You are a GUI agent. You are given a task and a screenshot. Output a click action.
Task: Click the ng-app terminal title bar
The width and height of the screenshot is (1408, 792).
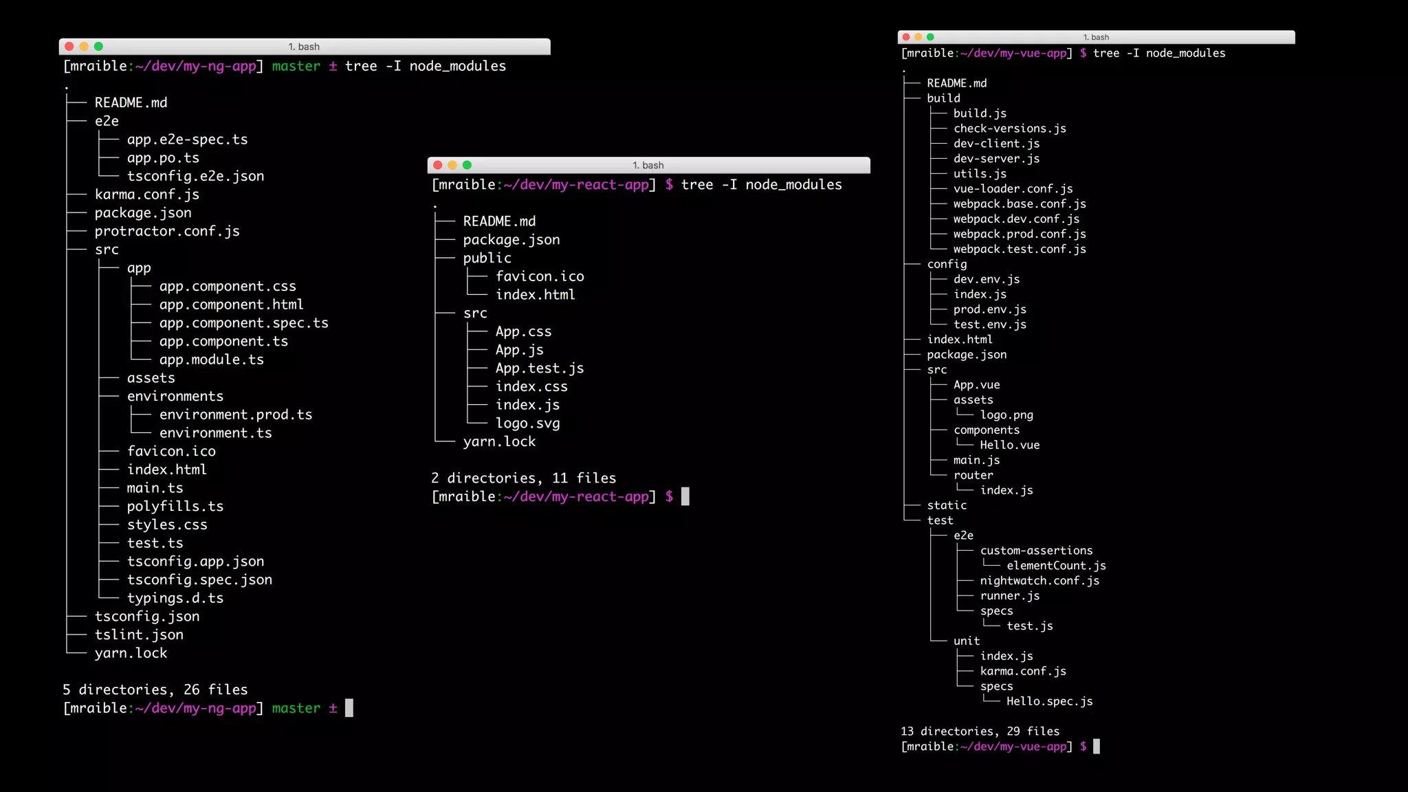click(x=304, y=47)
